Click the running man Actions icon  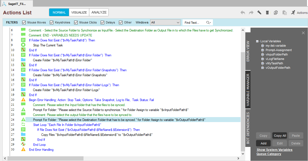coord(293,12)
